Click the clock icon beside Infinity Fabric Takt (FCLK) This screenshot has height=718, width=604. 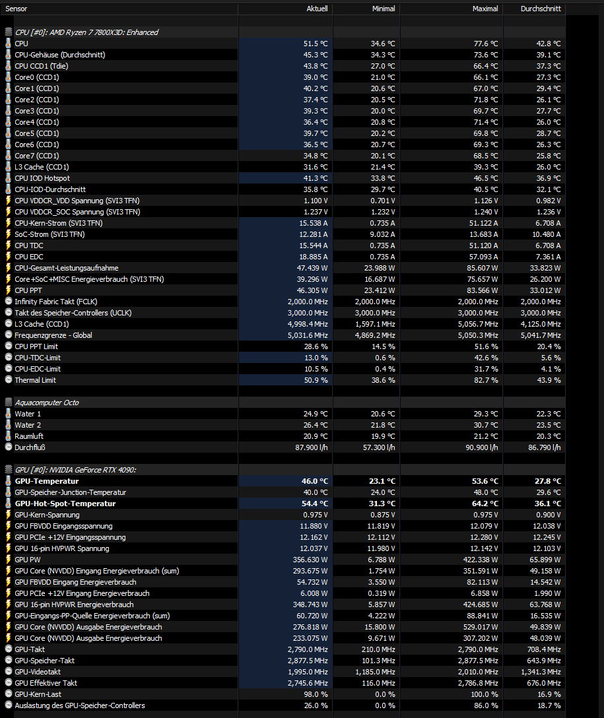click(8, 302)
